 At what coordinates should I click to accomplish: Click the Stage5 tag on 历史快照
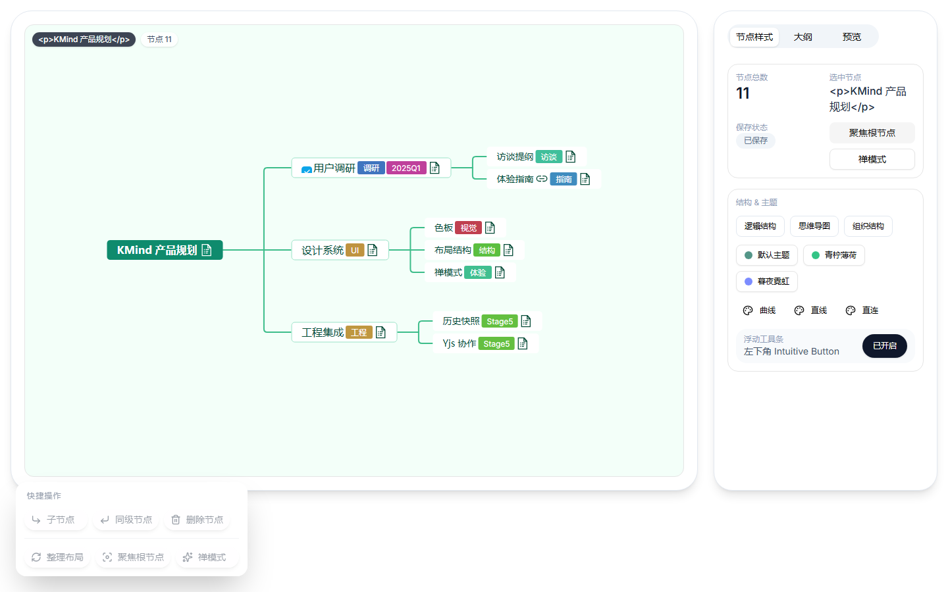pos(500,321)
